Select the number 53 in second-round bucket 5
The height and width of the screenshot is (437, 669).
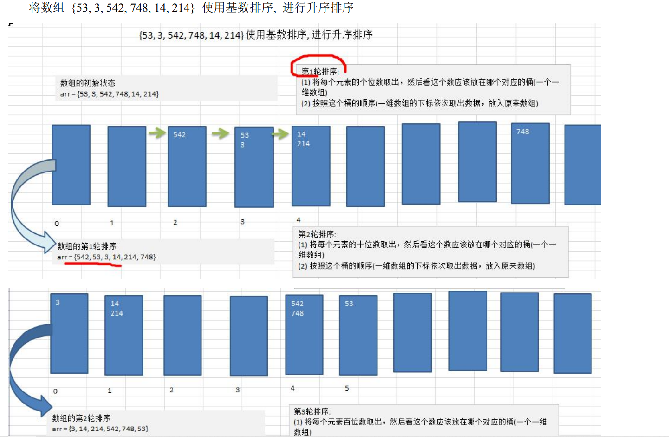349,304
